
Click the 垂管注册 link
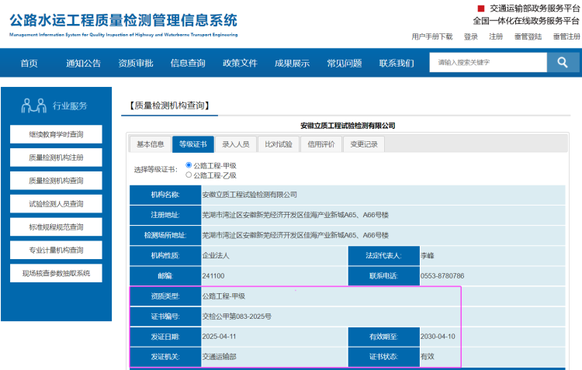(566, 36)
